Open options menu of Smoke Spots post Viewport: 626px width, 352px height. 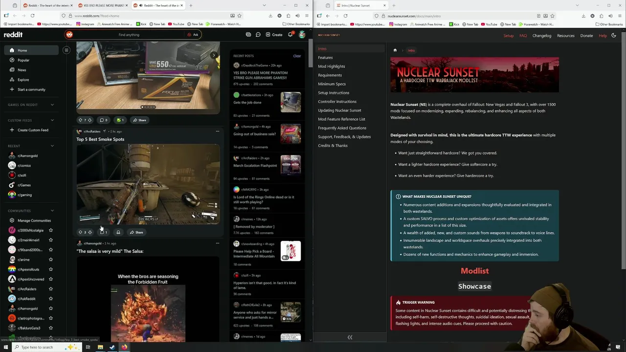click(x=217, y=131)
